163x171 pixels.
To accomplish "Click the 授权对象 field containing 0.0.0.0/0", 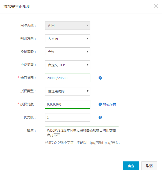I will click(x=68, y=104).
